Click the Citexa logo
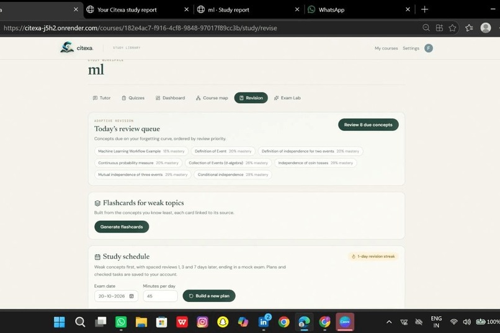 tap(76, 48)
